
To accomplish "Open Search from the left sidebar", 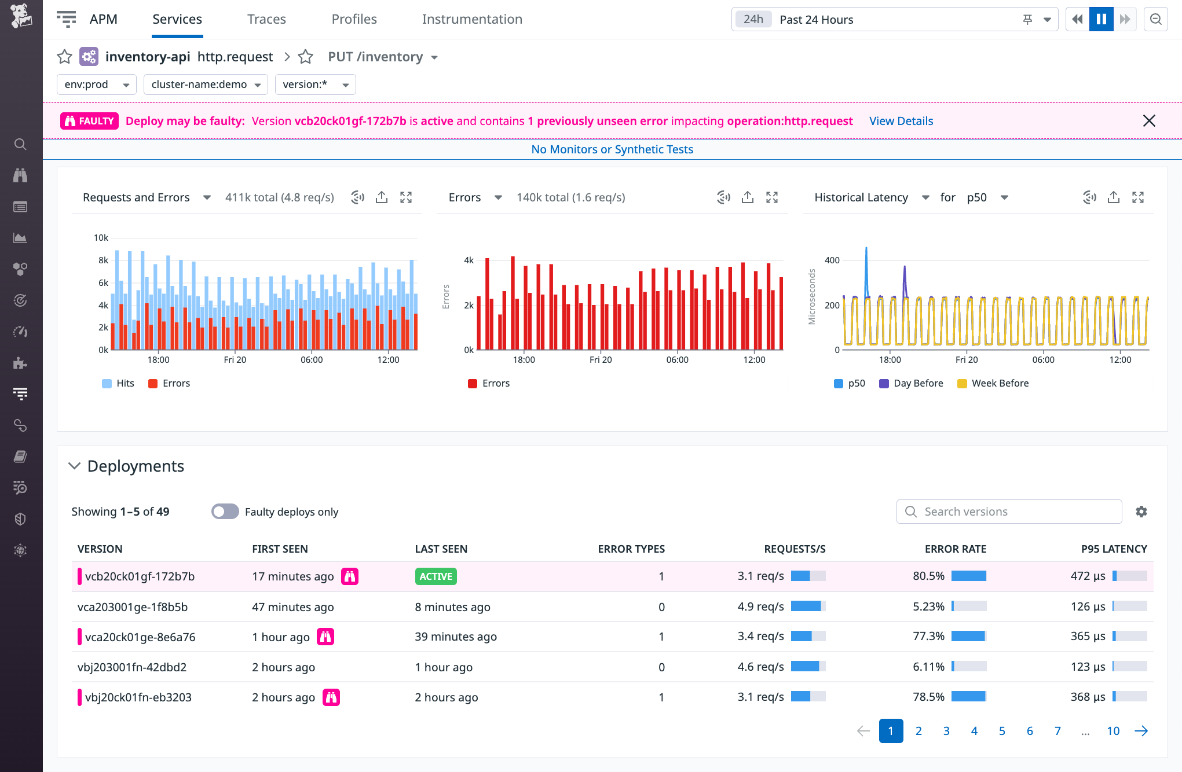I will (21, 145).
